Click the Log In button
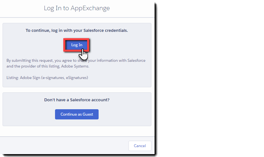264x157 pixels. [x=77, y=45]
